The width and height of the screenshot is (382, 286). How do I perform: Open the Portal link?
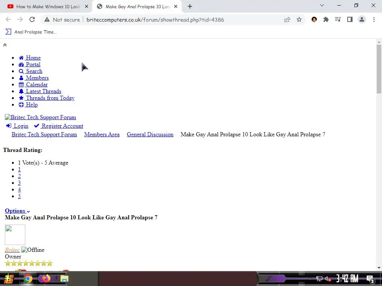pos(33,64)
